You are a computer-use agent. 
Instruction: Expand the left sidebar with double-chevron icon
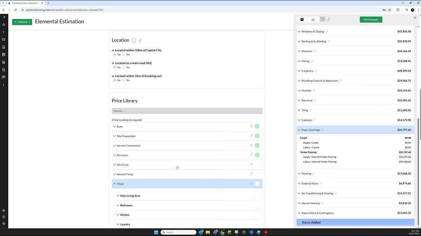point(4,17)
